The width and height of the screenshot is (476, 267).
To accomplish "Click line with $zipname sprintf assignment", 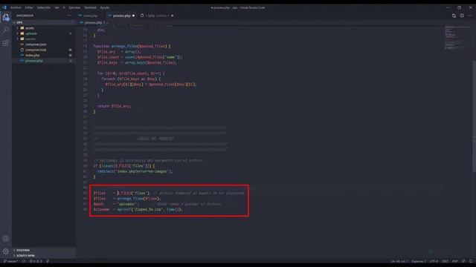I will click(138, 209).
